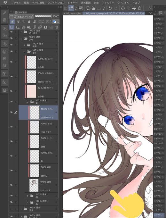Click the lock layer padlock icon
Screen dimensions: 166x218
[29, 22]
